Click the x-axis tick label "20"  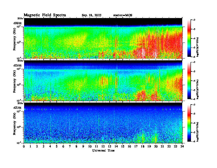[156, 146]
